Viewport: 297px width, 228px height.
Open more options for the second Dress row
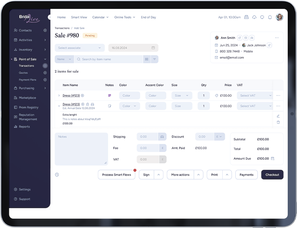tap(278, 106)
